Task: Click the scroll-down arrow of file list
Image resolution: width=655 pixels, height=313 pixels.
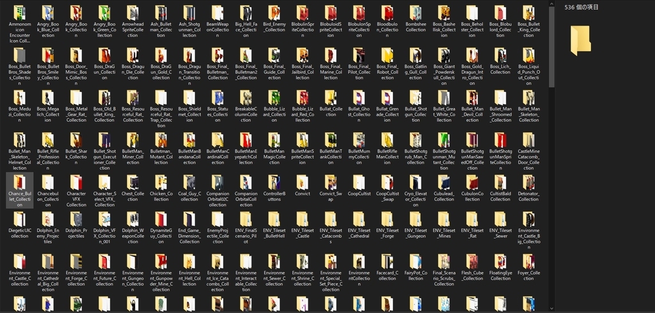Action: [551, 309]
